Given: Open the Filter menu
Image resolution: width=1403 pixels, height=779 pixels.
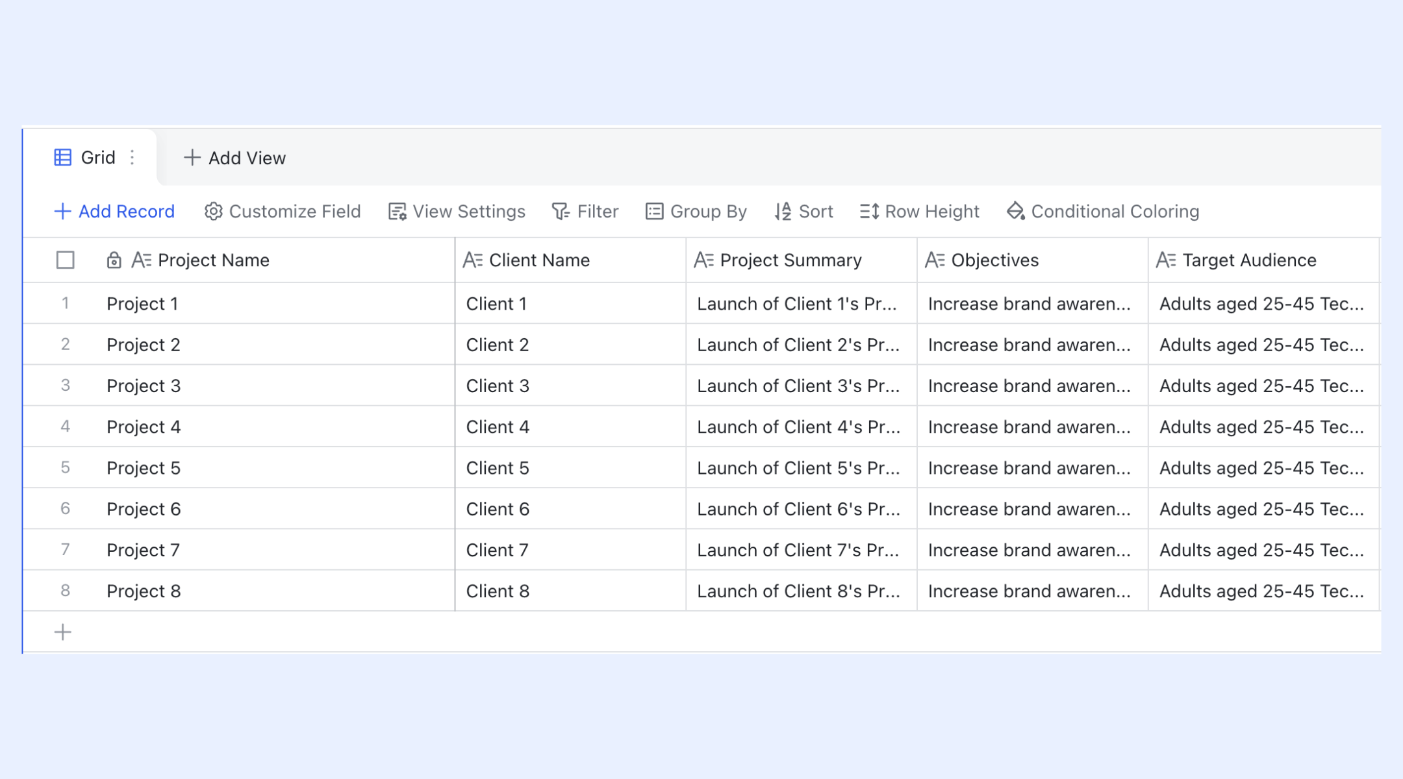Looking at the screenshot, I should coord(585,212).
